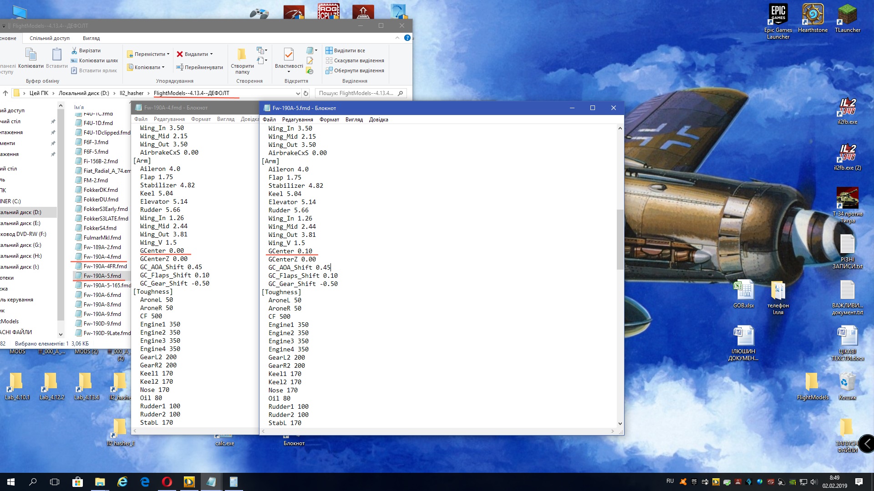This screenshot has height=491, width=874.
Task: Click the Explorer help question mark icon
Action: click(x=407, y=38)
